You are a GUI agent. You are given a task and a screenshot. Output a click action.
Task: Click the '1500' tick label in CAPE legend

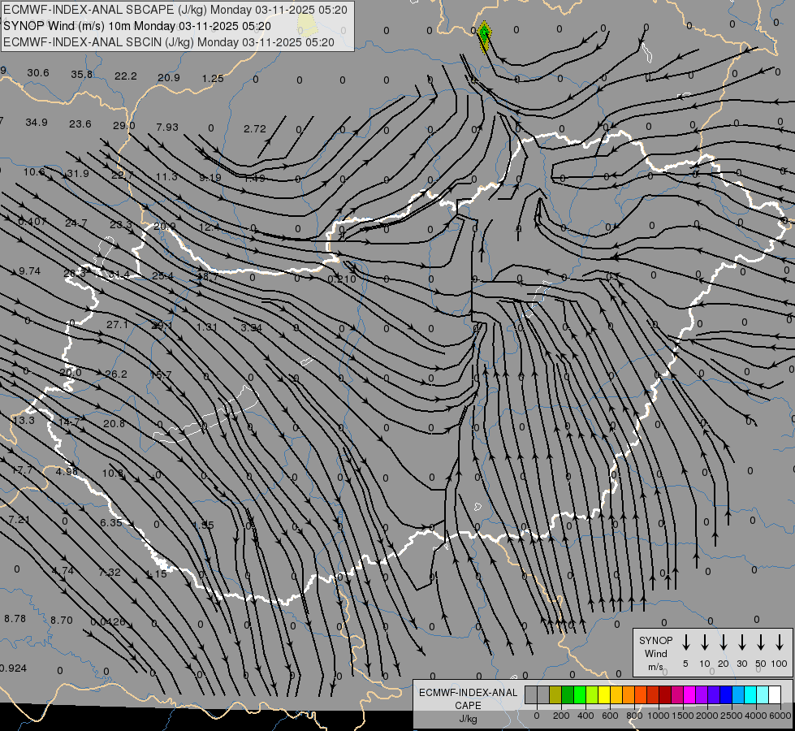tap(683, 716)
